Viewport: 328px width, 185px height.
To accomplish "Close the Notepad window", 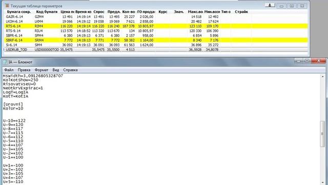I will [319, 61].
